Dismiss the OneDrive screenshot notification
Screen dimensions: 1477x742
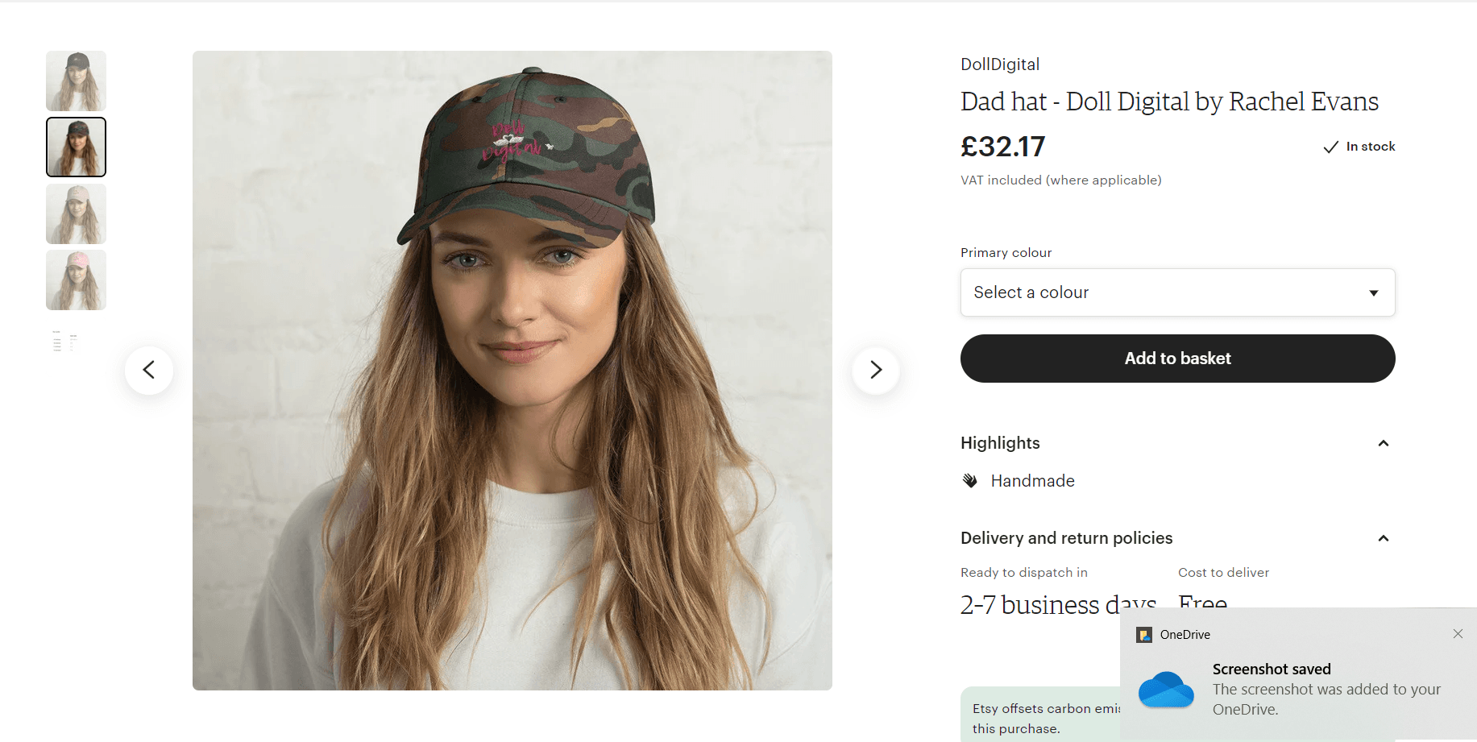(1458, 634)
